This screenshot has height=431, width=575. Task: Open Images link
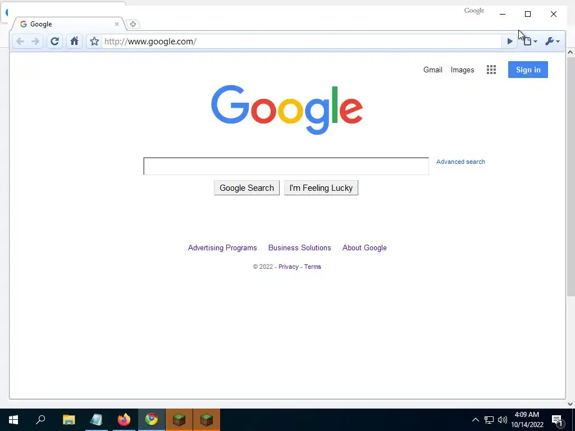coord(462,70)
